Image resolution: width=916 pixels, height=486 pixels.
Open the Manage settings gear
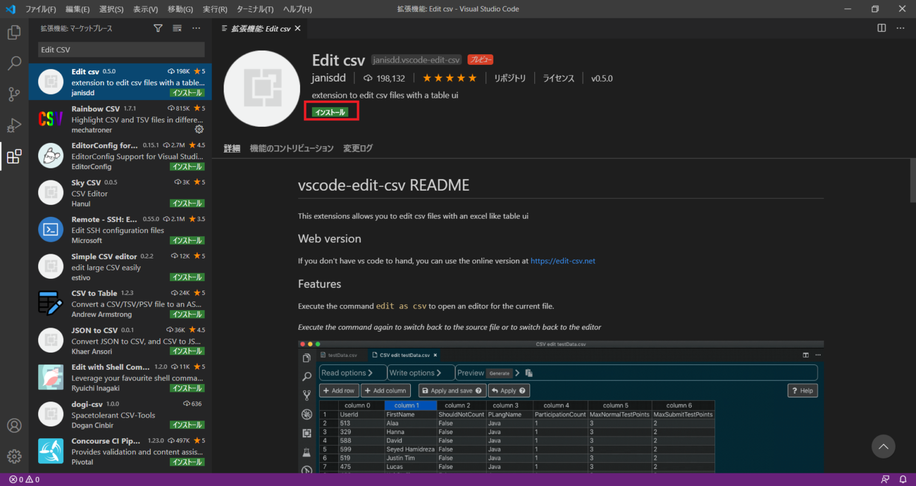click(x=14, y=456)
